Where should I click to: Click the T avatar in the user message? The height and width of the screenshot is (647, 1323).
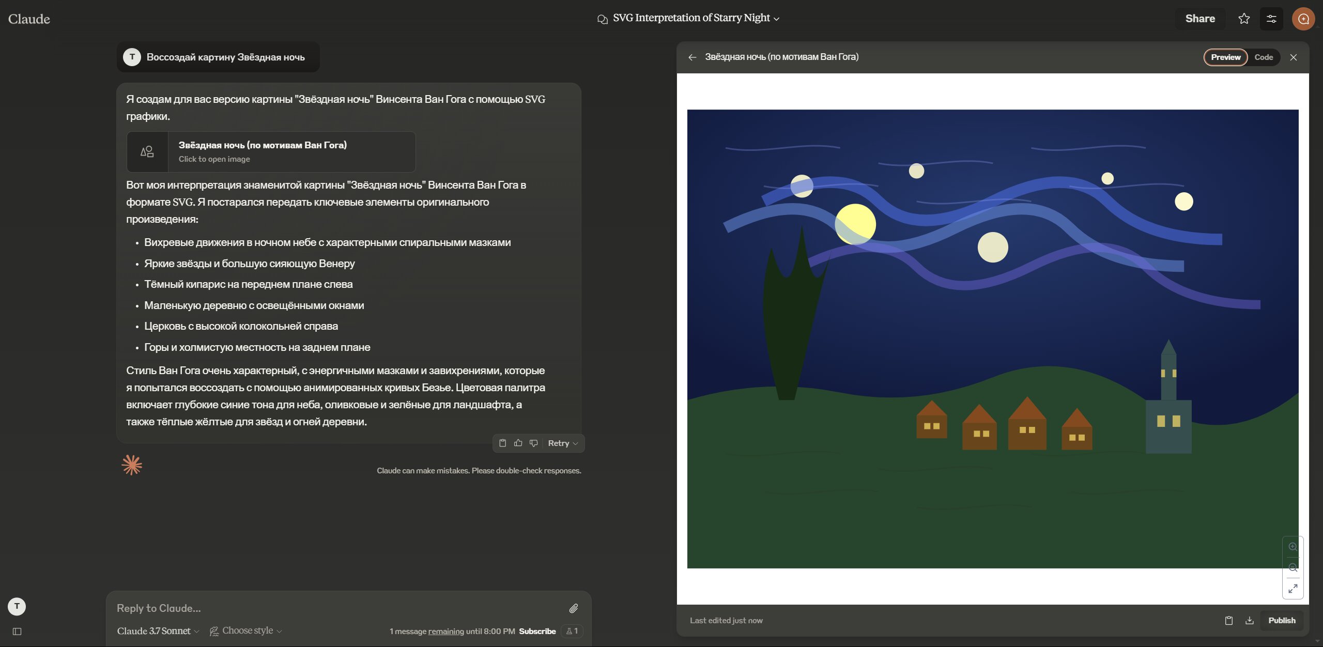point(132,57)
